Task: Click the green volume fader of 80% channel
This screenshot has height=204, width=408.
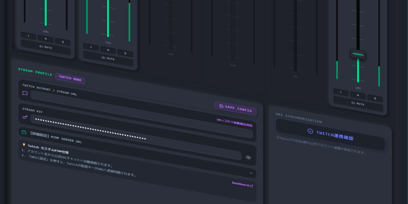Action: click(x=46, y=13)
